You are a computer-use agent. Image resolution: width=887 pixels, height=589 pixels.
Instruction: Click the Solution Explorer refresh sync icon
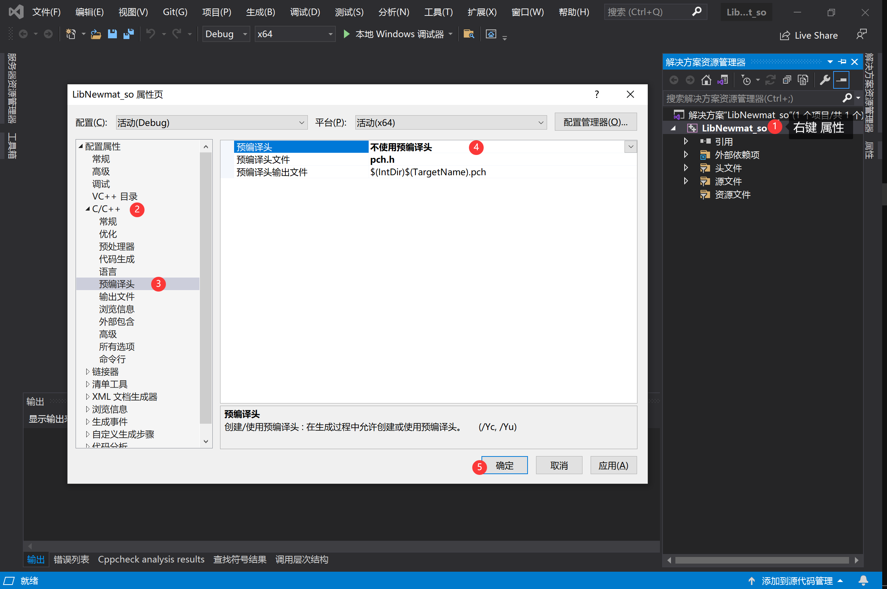[x=770, y=80]
